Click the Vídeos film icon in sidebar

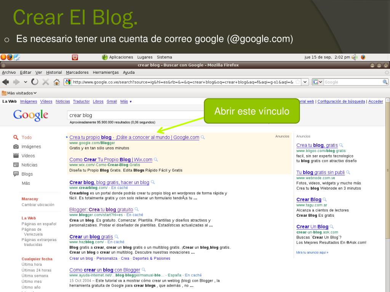coord(16,156)
